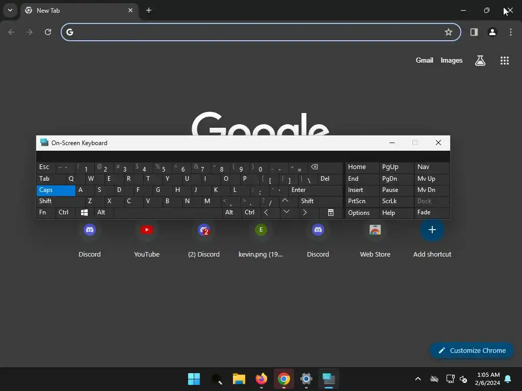
Task: Toggle the left Shift key
Action: coord(61,201)
